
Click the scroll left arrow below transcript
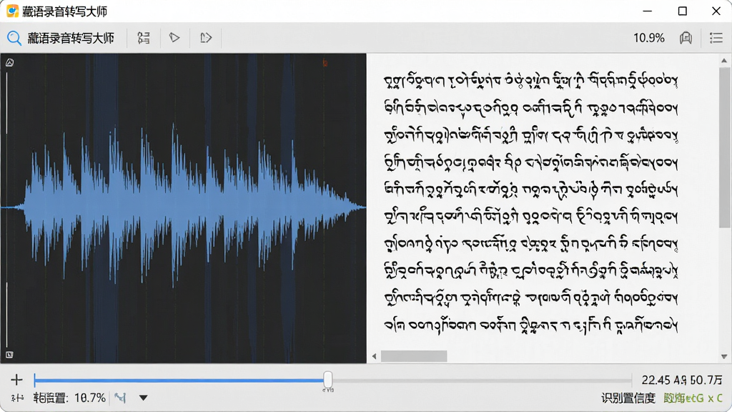coord(375,356)
